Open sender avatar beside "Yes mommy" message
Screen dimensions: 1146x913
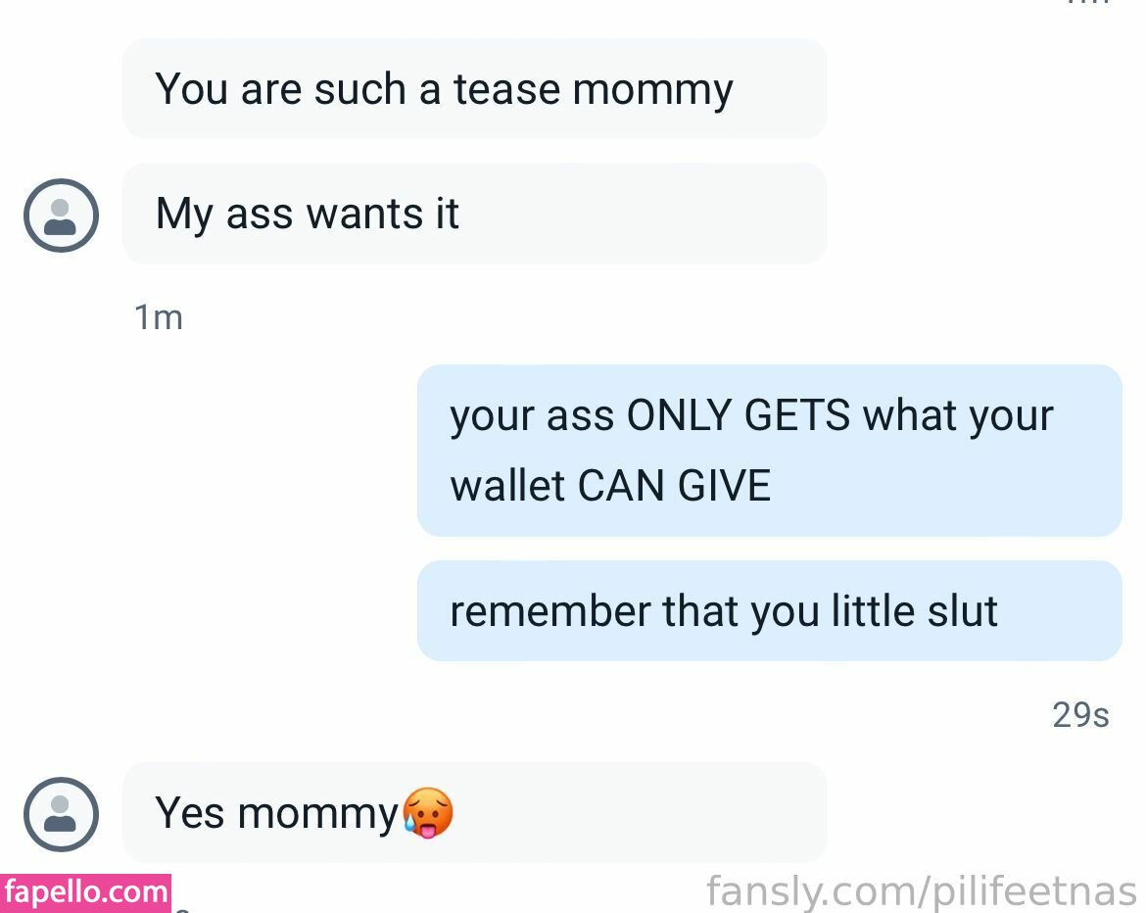pyautogui.click(x=62, y=814)
